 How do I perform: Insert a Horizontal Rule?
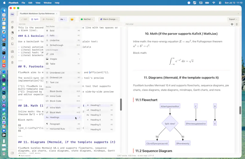click(63, 129)
